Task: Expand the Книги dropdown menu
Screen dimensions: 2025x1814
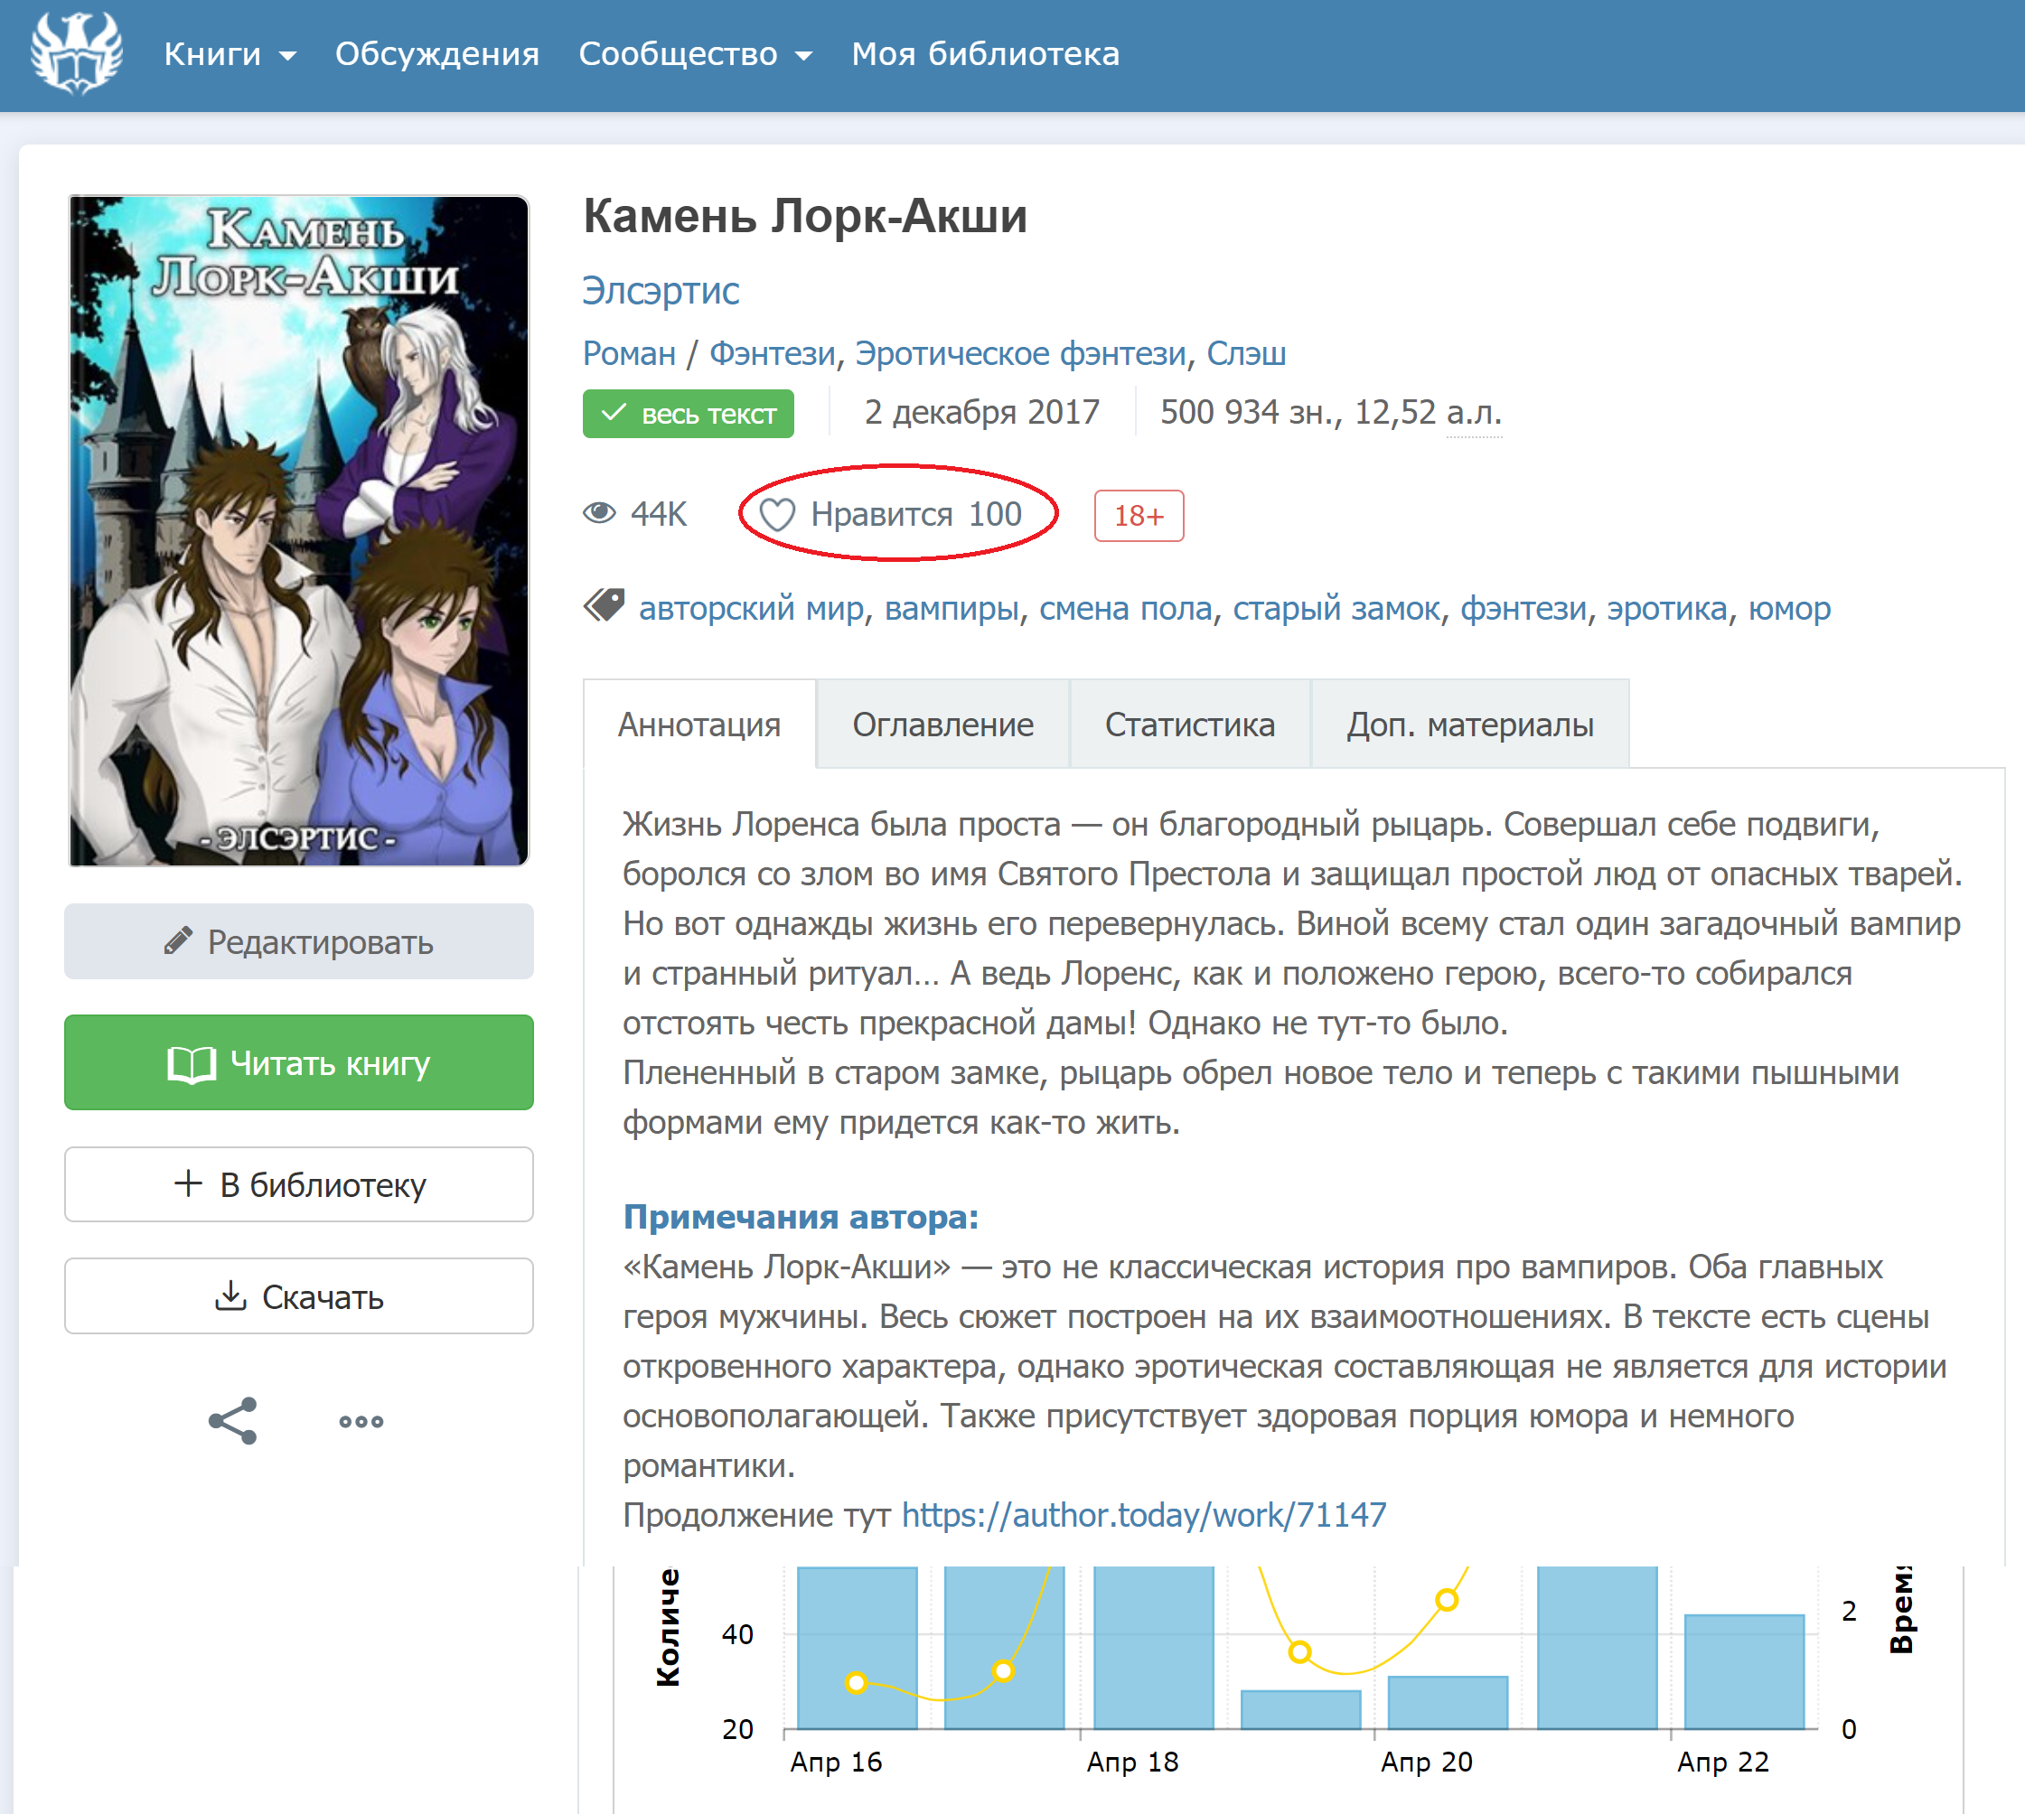Action: [230, 54]
